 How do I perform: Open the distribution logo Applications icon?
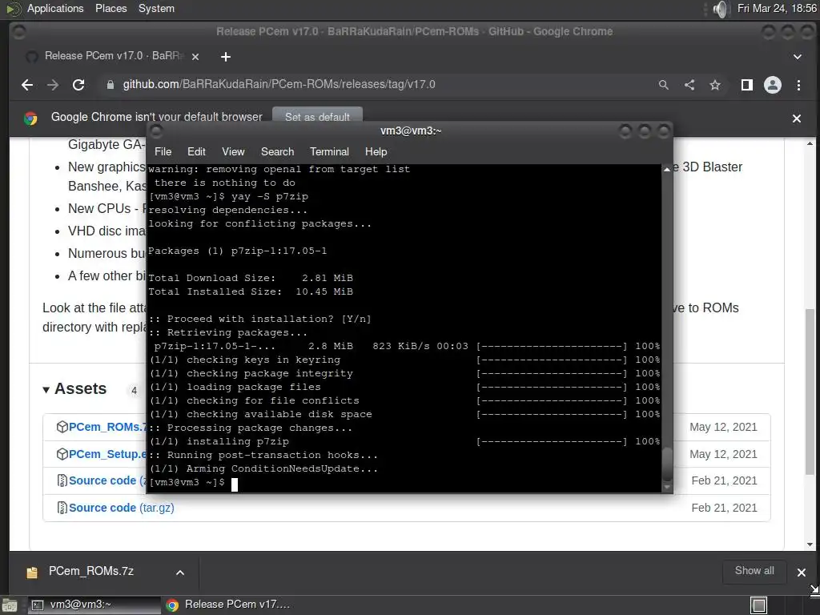pyautogui.click(x=14, y=9)
